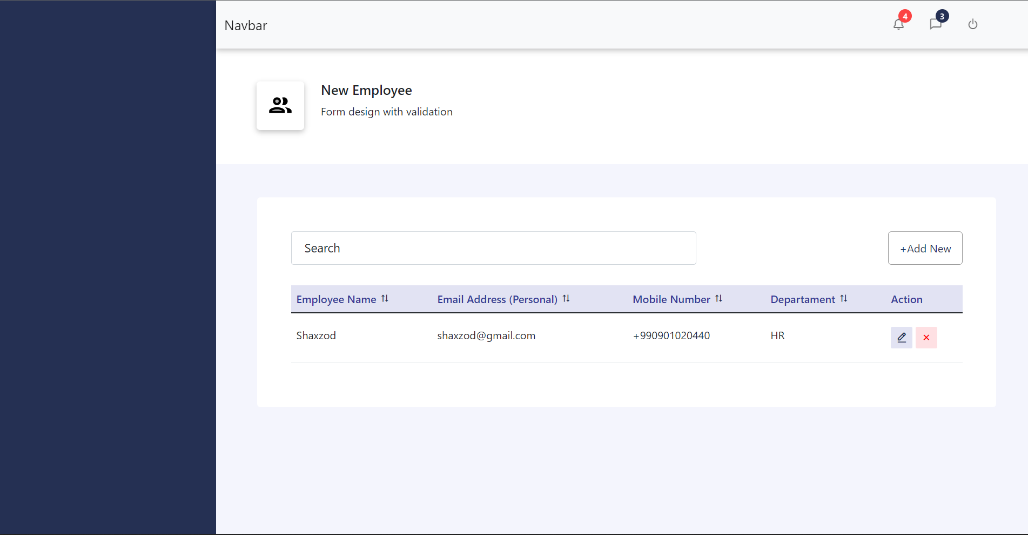The height and width of the screenshot is (535, 1028).
Task: Select the Employee Name column header
Action: click(336, 299)
